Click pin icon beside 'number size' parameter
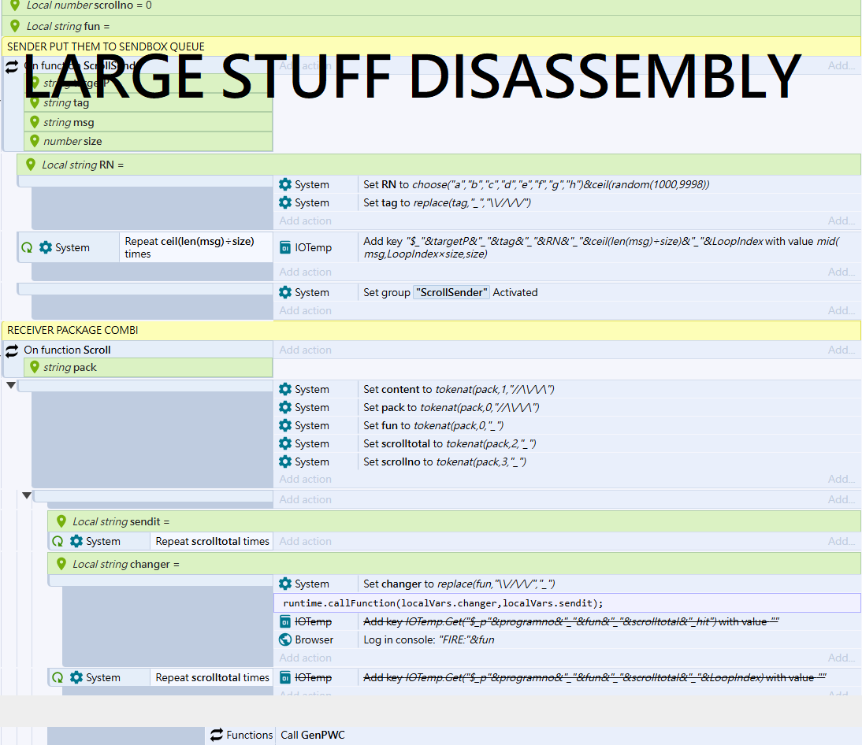Viewport: 862px width, 745px height. 35,141
